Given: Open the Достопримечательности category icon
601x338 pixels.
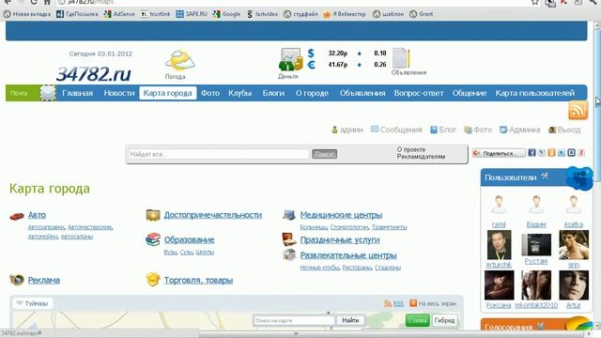Looking at the screenshot, I should point(153,215).
